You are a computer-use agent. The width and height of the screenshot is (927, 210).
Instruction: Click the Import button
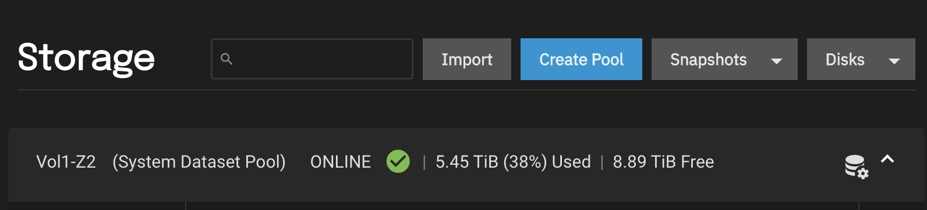coord(467,59)
